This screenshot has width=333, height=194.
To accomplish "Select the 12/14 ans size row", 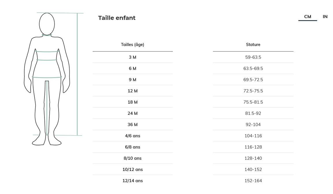I will click(x=132, y=181).
